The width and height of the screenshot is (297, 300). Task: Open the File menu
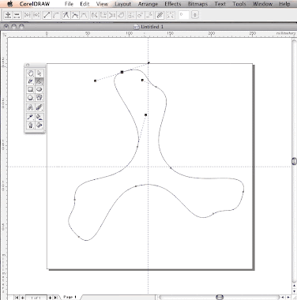tap(69, 4)
